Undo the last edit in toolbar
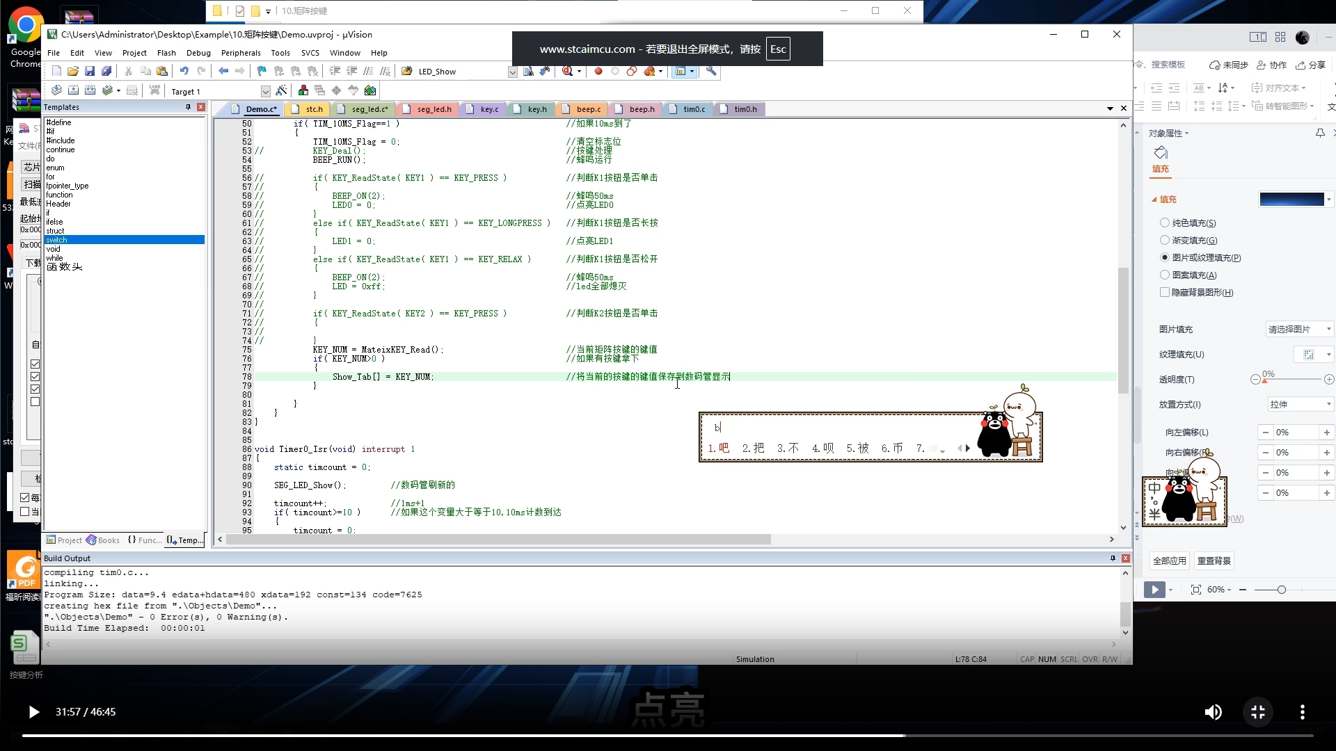The height and width of the screenshot is (751, 1336). (x=184, y=71)
